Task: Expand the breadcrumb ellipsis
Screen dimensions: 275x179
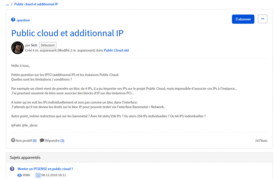Action: coord(7,4)
